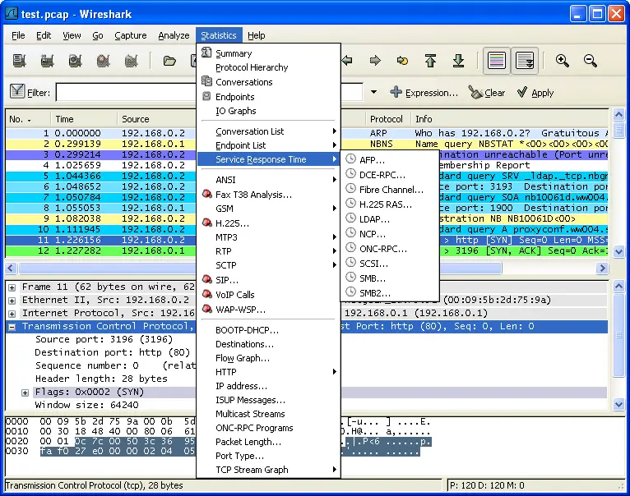Viewport: 630px width, 496px height.
Task: Zoom in using the magnifier plus icon
Action: [563, 61]
